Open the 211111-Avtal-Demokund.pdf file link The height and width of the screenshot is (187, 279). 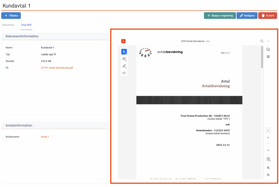tap(57, 68)
